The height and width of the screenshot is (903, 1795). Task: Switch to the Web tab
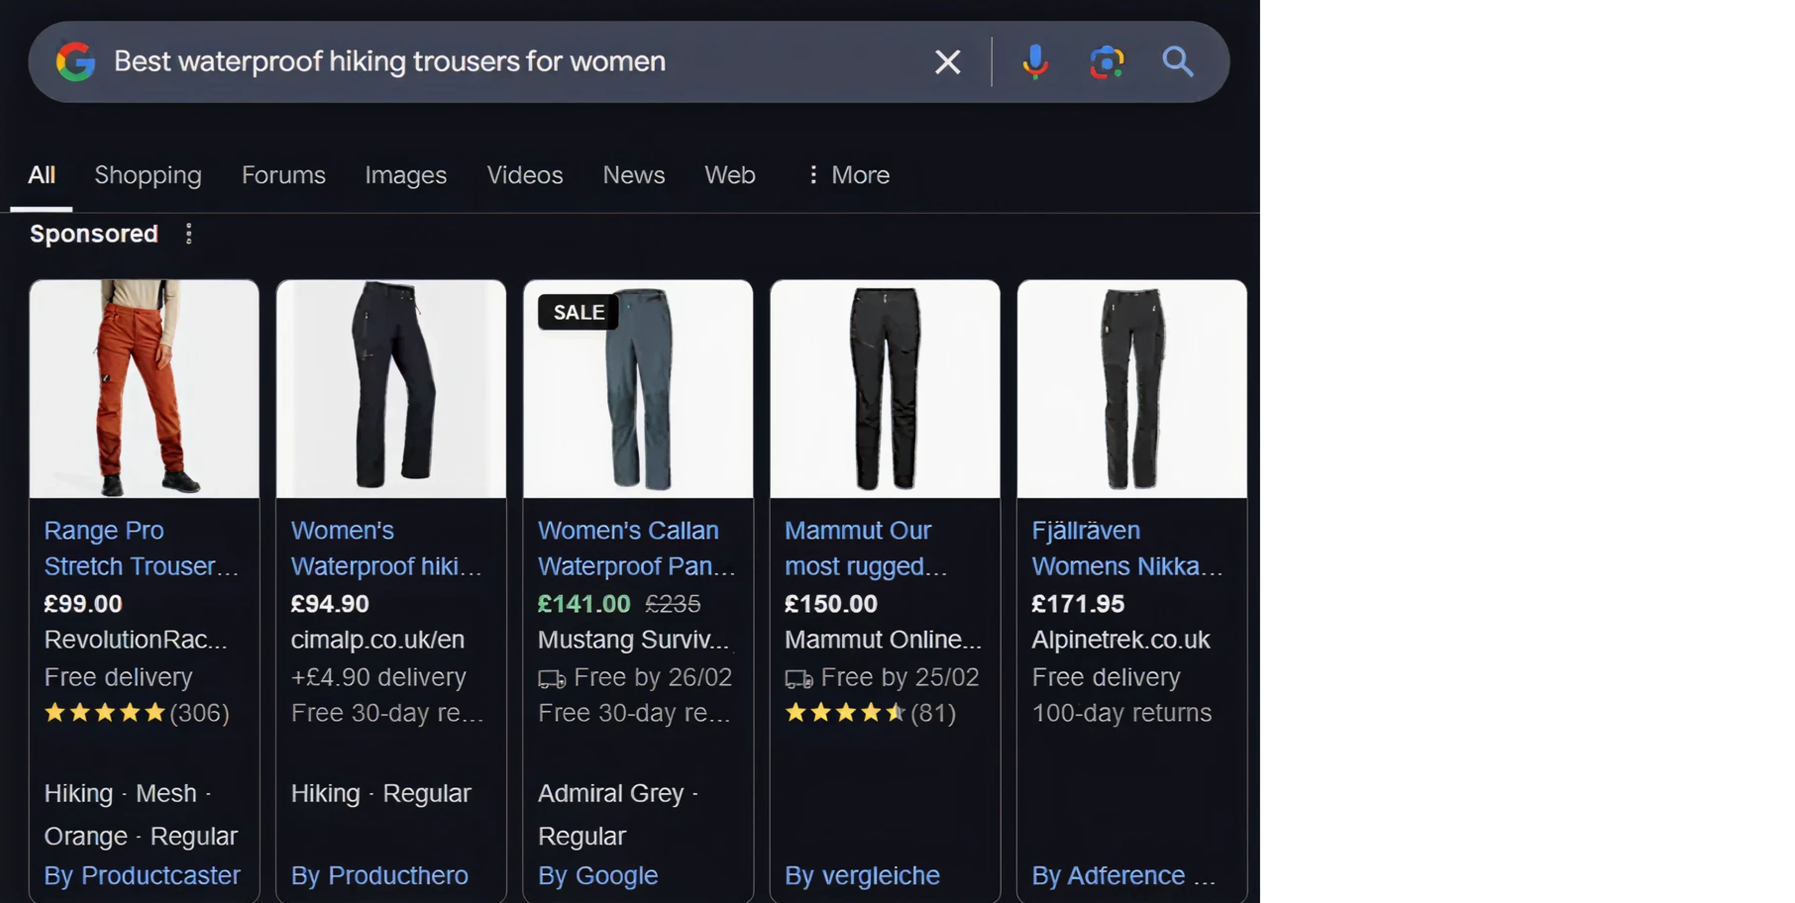pos(730,175)
